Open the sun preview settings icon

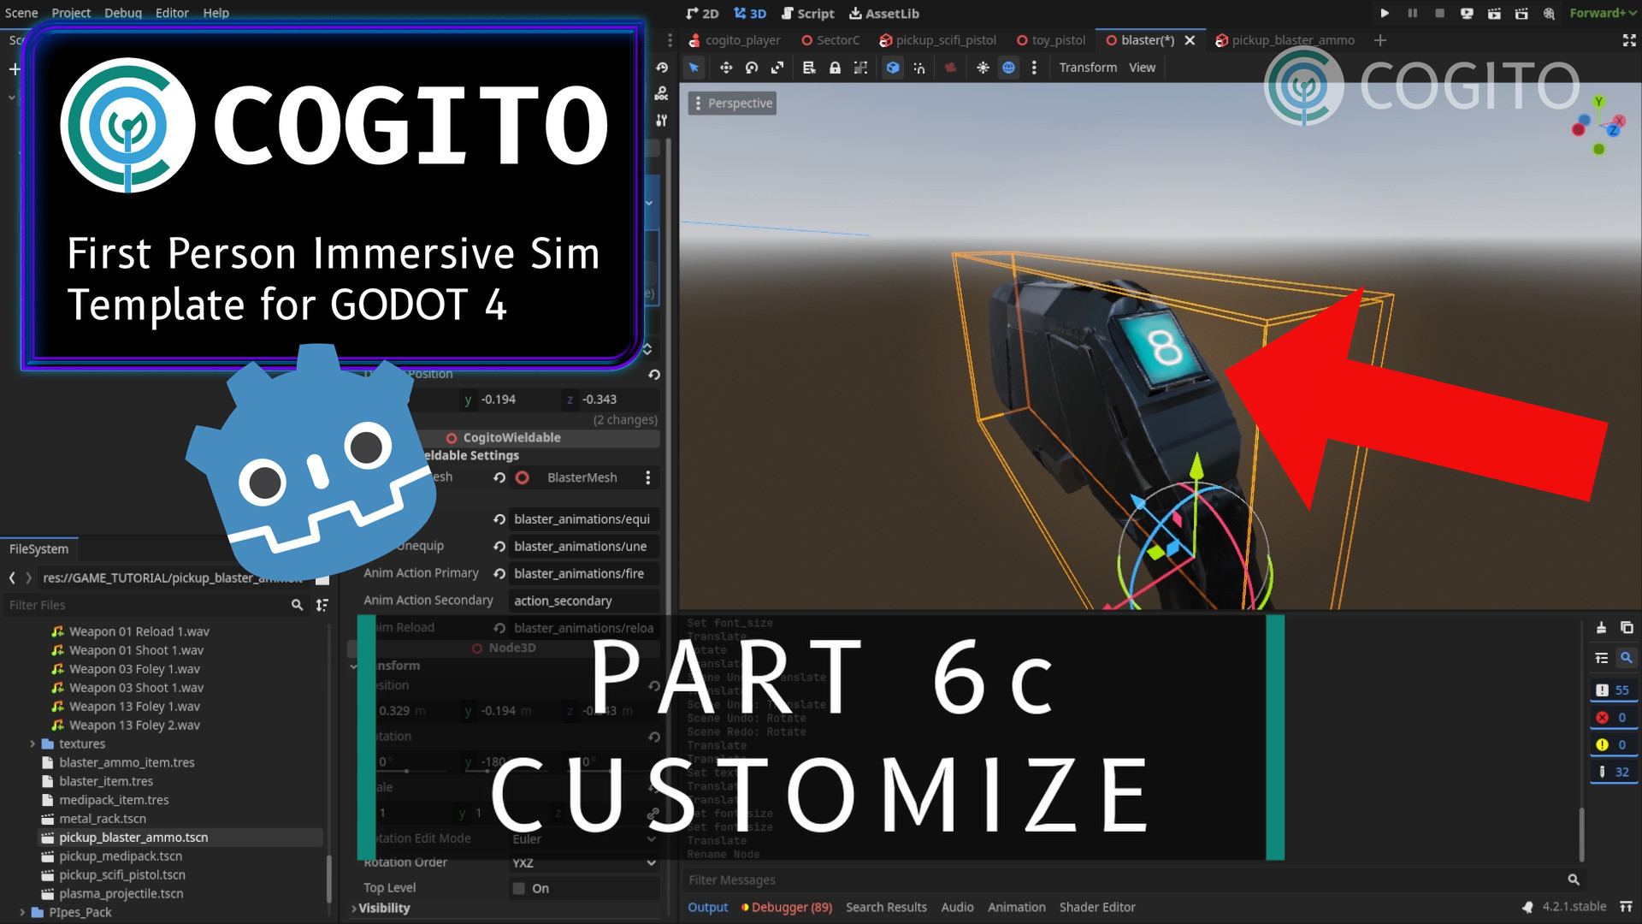[983, 68]
